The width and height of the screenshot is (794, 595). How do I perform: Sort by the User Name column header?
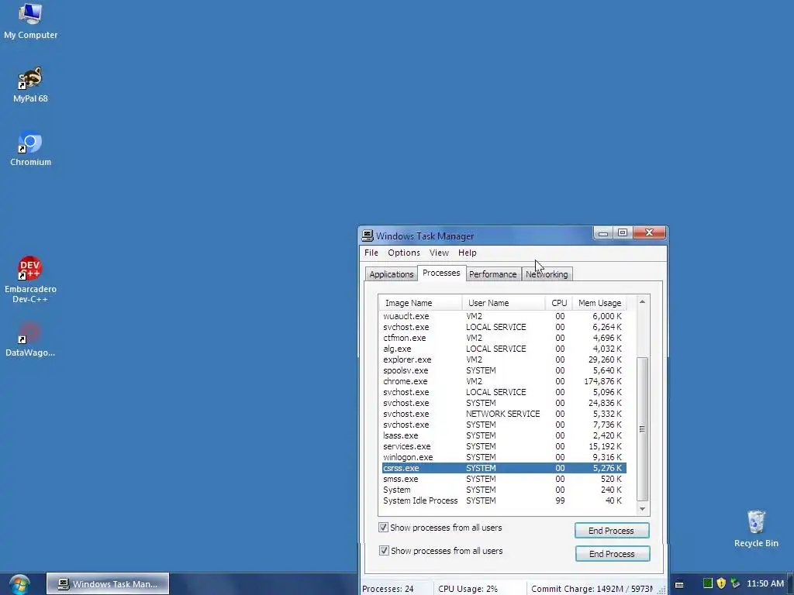[503, 303]
